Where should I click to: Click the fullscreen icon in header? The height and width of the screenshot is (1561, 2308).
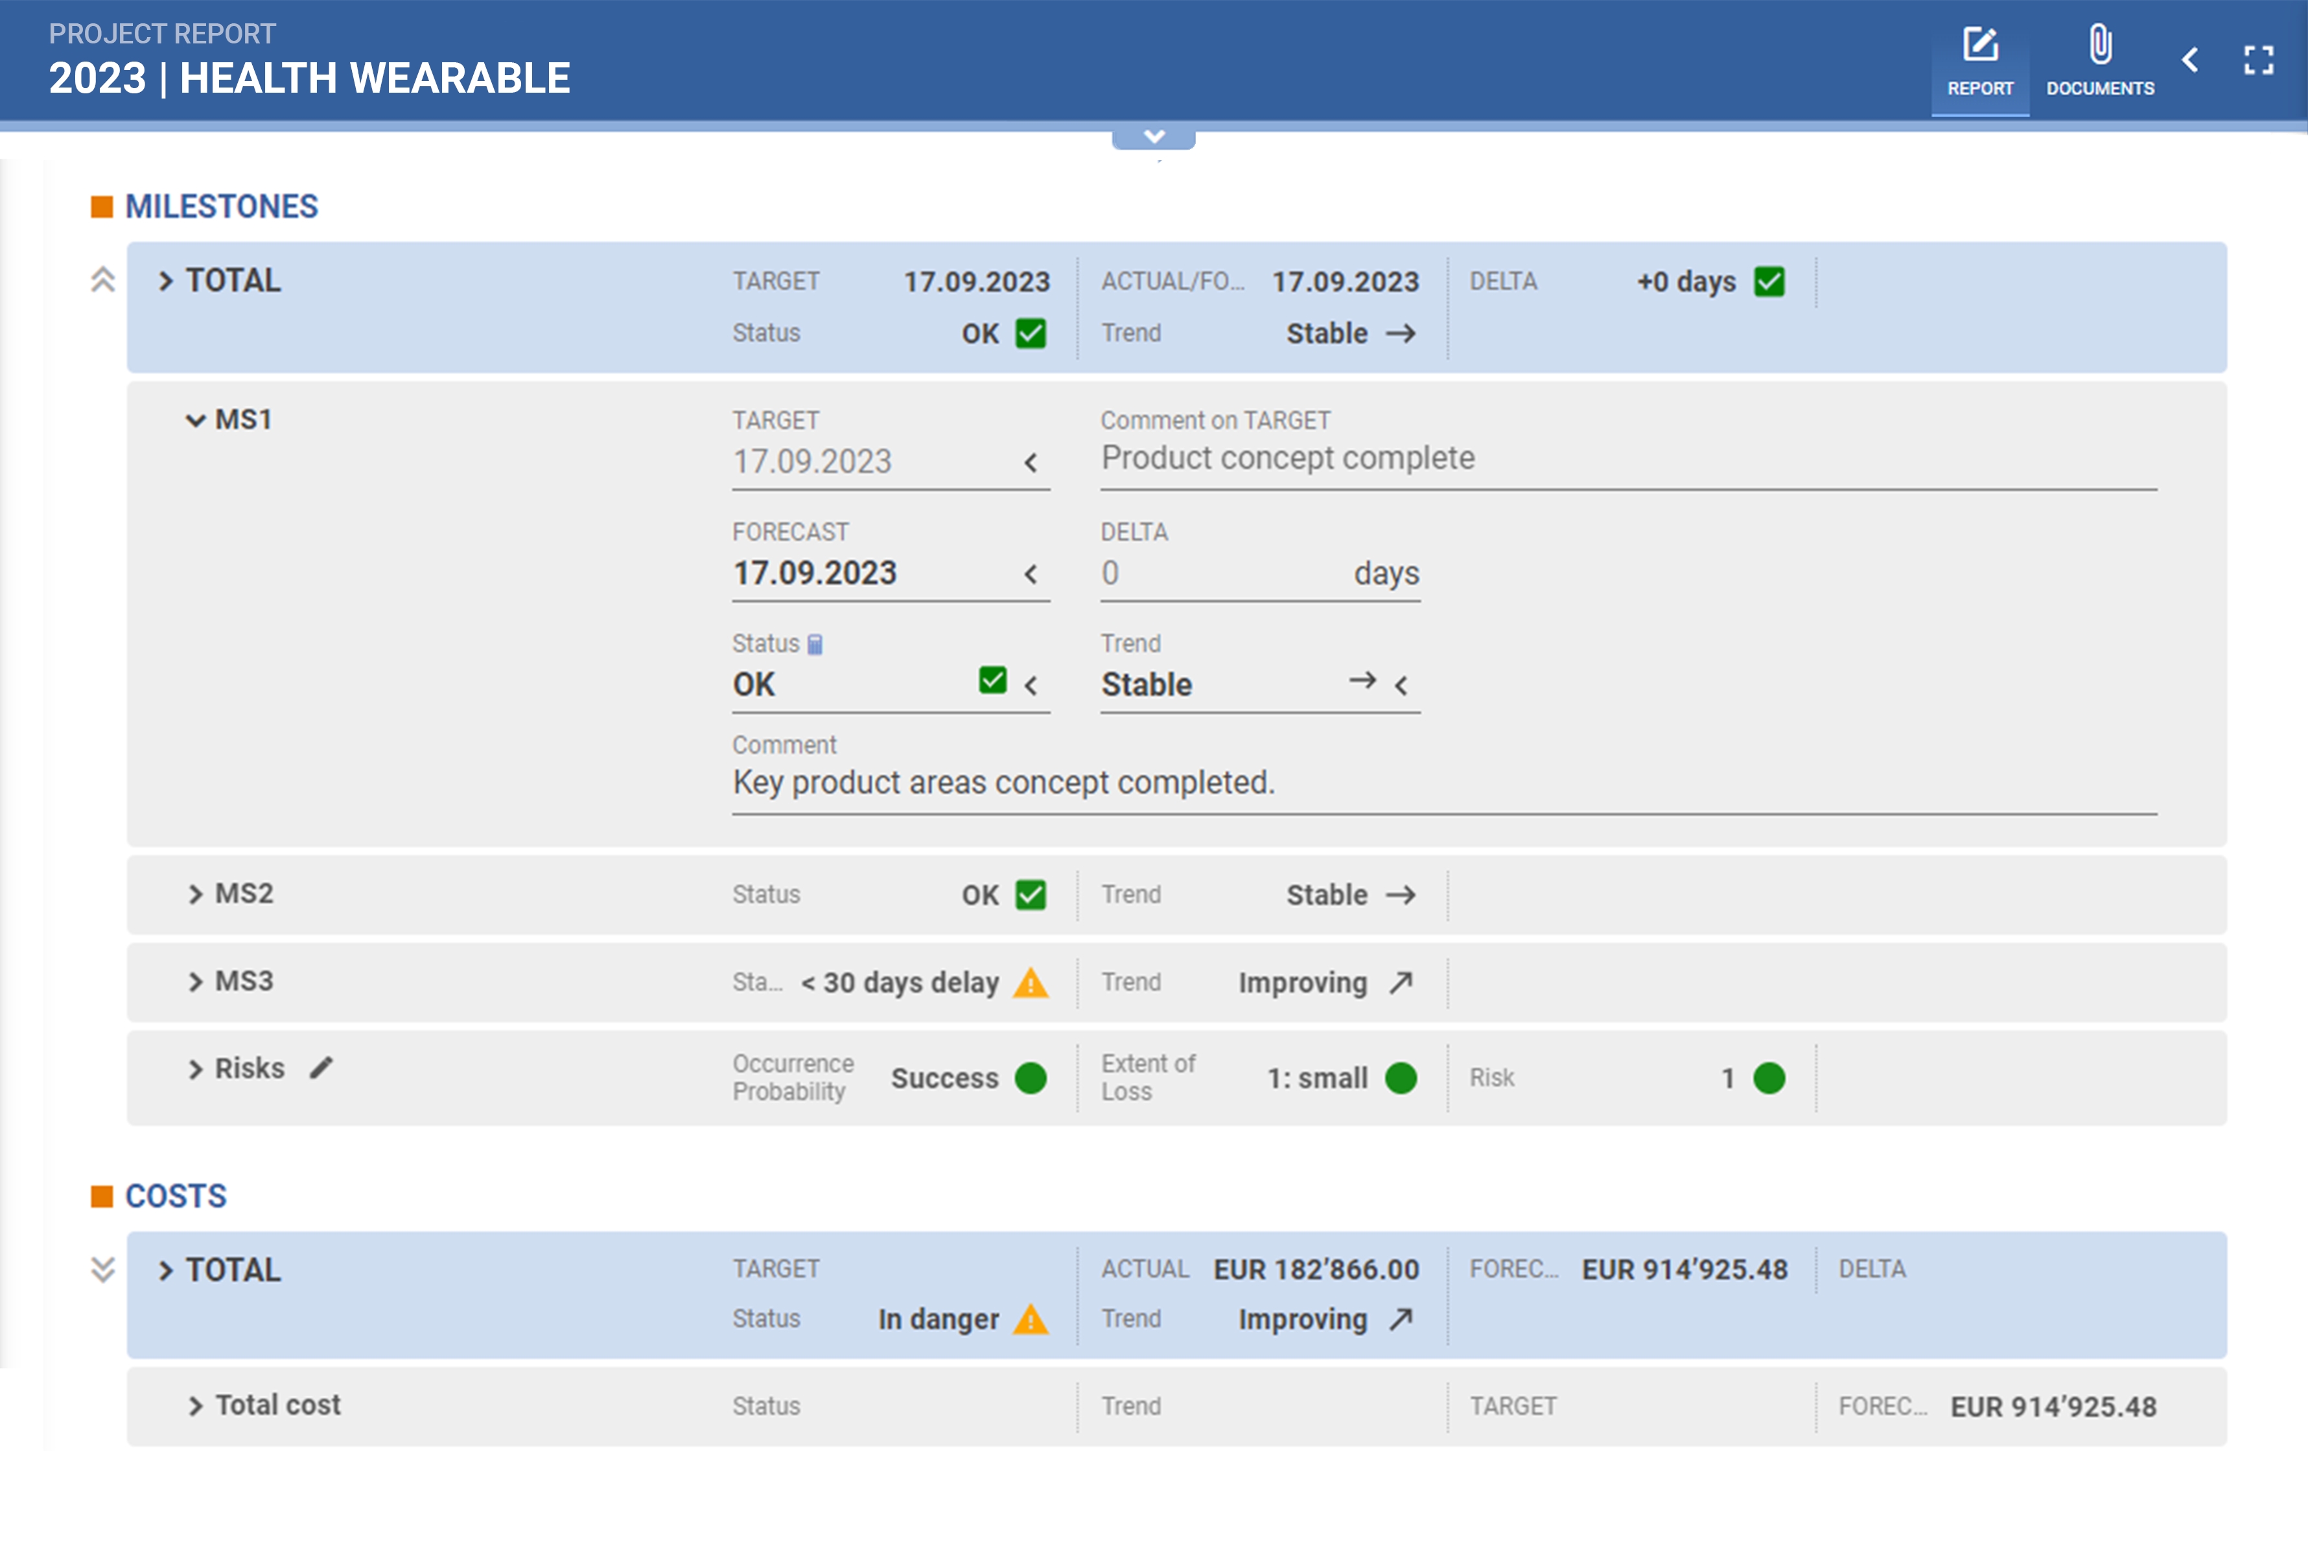[x=2258, y=60]
